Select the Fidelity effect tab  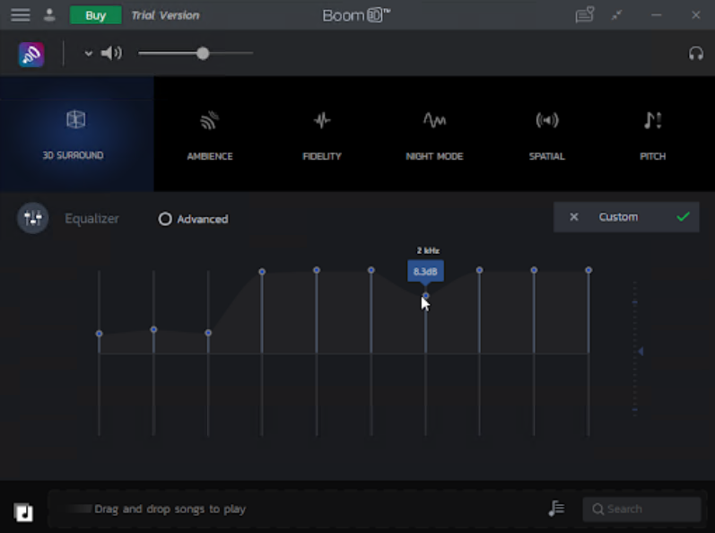click(x=322, y=133)
